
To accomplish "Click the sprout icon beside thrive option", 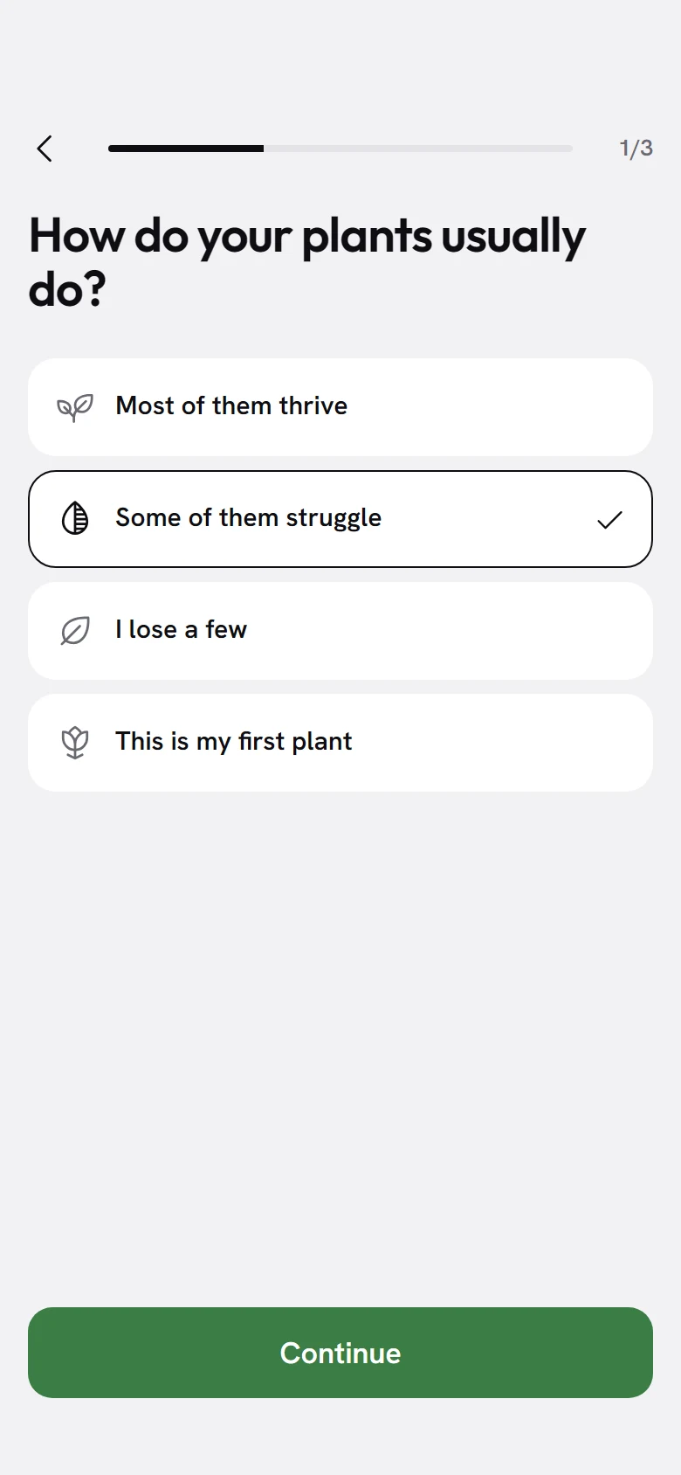I will coord(75,407).
